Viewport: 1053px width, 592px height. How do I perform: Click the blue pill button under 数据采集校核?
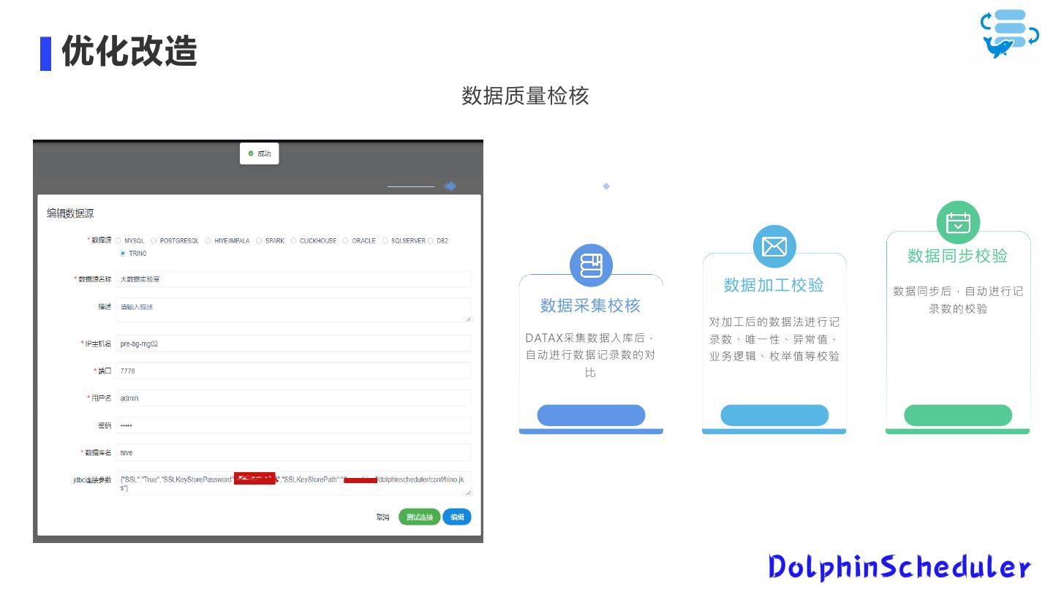(591, 415)
